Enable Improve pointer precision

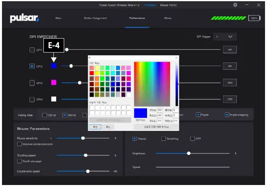tap(20, 144)
